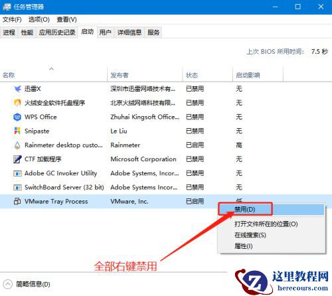
Task: Click publisher Zhuhai Kingsoft Office...
Action: (145, 117)
